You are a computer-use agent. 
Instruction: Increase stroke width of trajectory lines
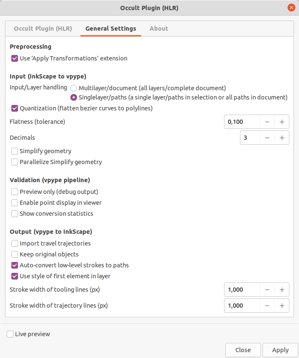[x=282, y=306]
